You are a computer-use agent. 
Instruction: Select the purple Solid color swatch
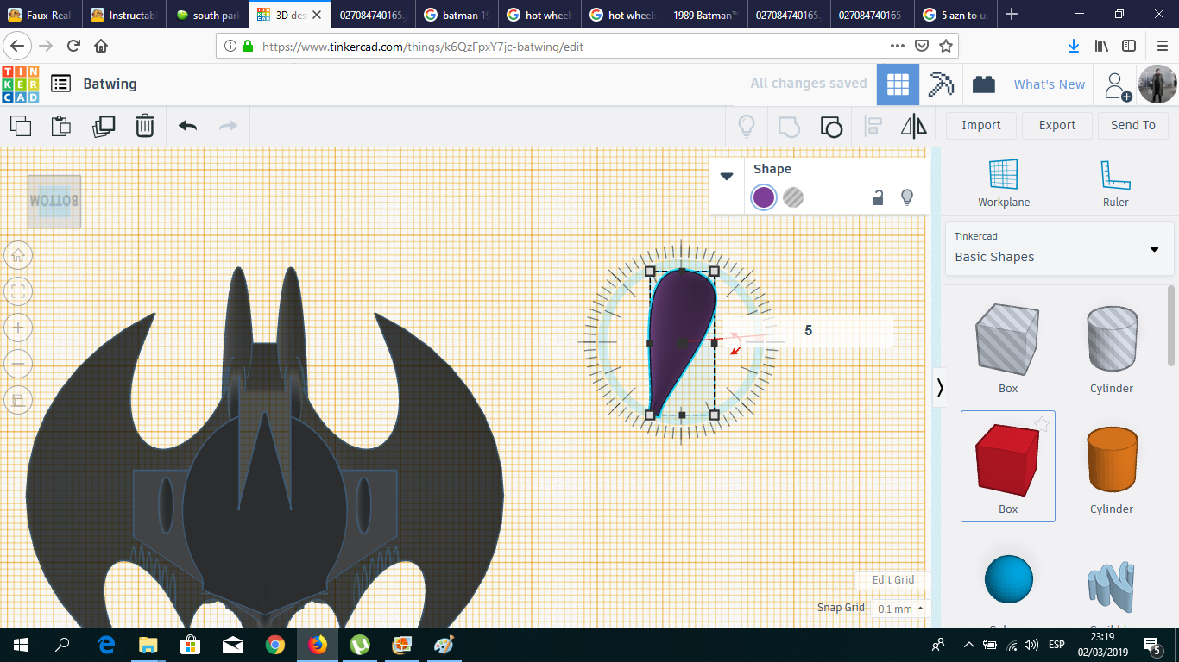[764, 197]
